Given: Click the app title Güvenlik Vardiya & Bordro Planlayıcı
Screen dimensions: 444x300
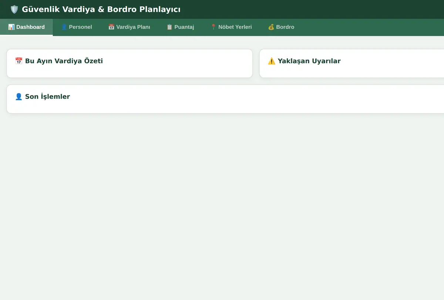Looking at the screenshot, I should tap(101, 9).
